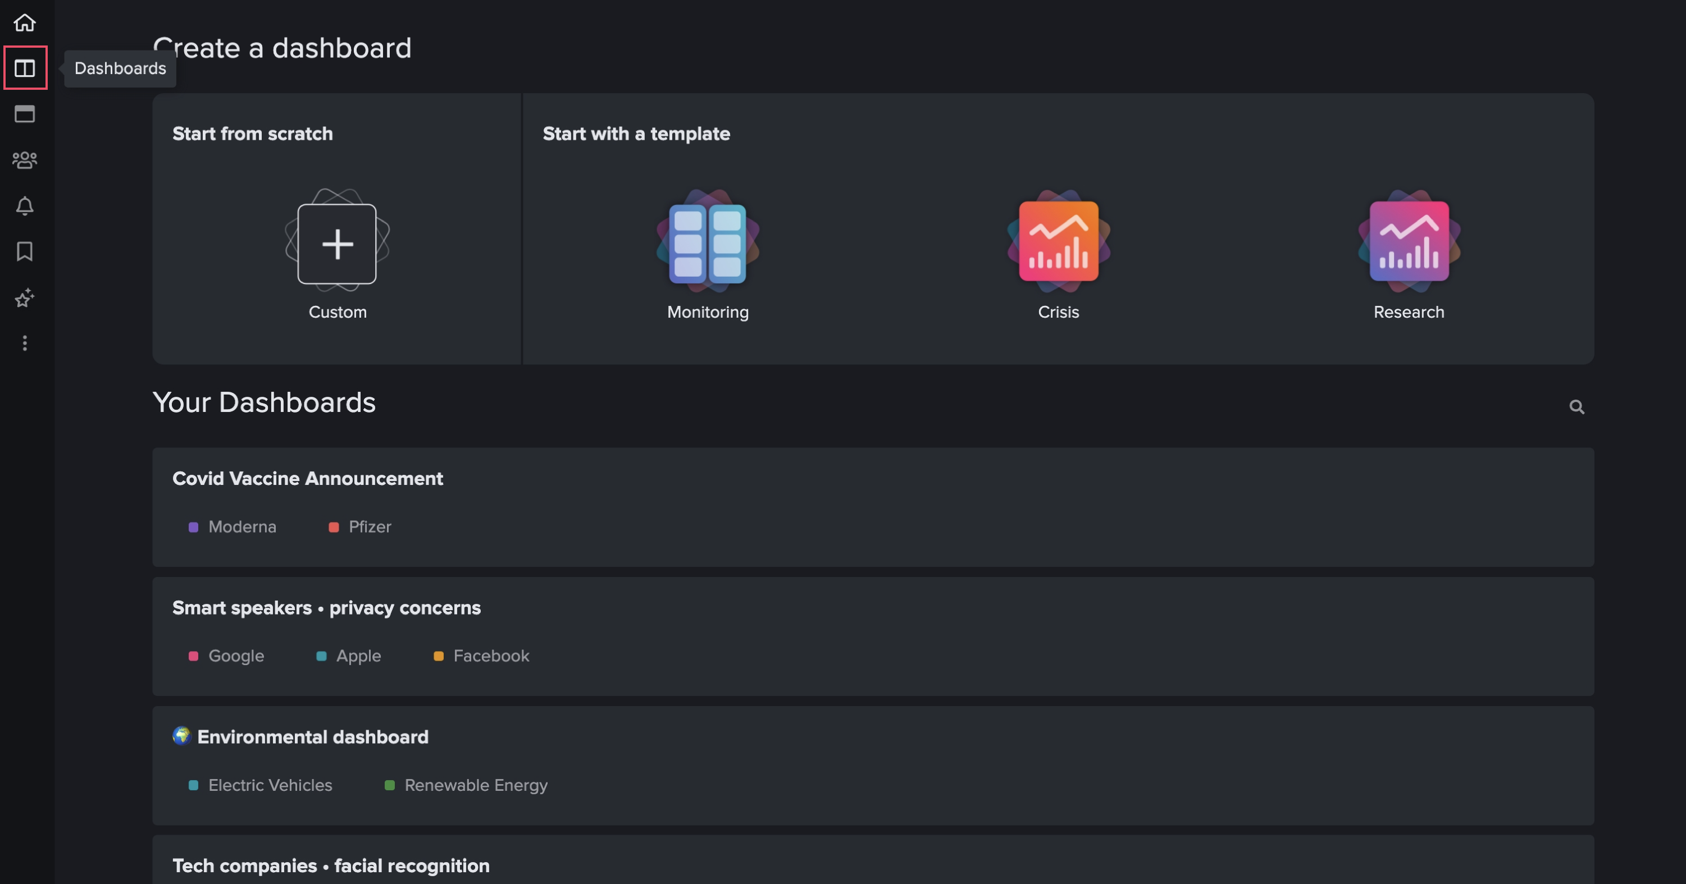This screenshot has width=1686, height=884.
Task: Click the Custom label
Action: 338,312
